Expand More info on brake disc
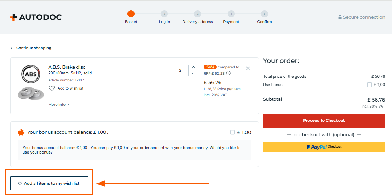392x196 pixels. click(59, 105)
